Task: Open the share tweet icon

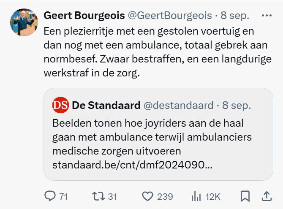Action: click(x=267, y=196)
